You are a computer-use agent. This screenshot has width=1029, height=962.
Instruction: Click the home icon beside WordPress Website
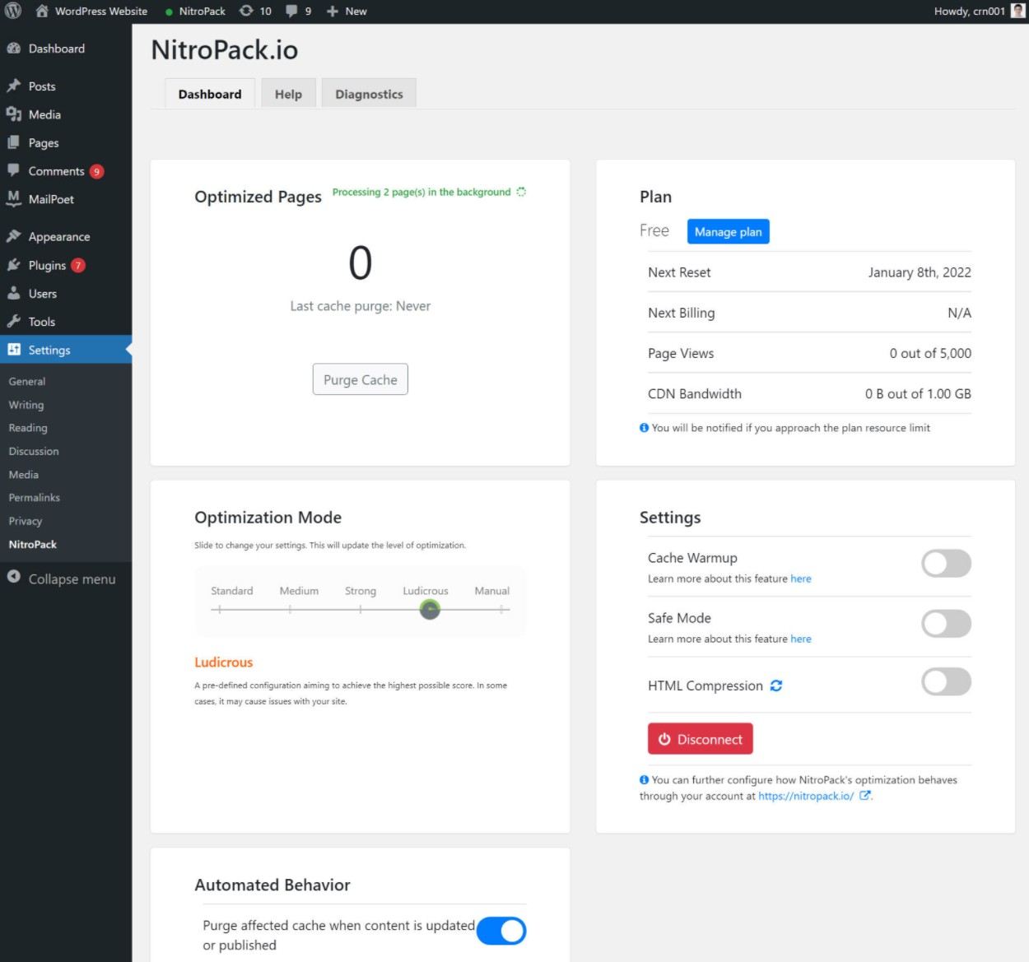click(x=42, y=11)
